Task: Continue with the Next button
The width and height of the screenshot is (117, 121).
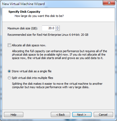Action: (x=82, y=115)
